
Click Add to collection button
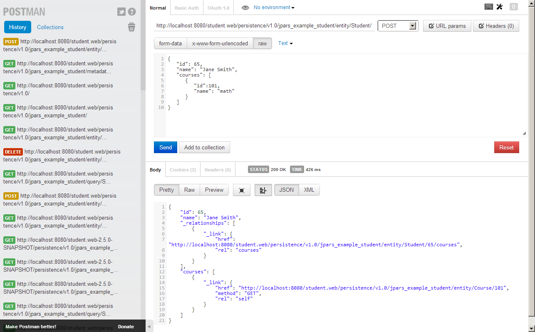[204, 147]
